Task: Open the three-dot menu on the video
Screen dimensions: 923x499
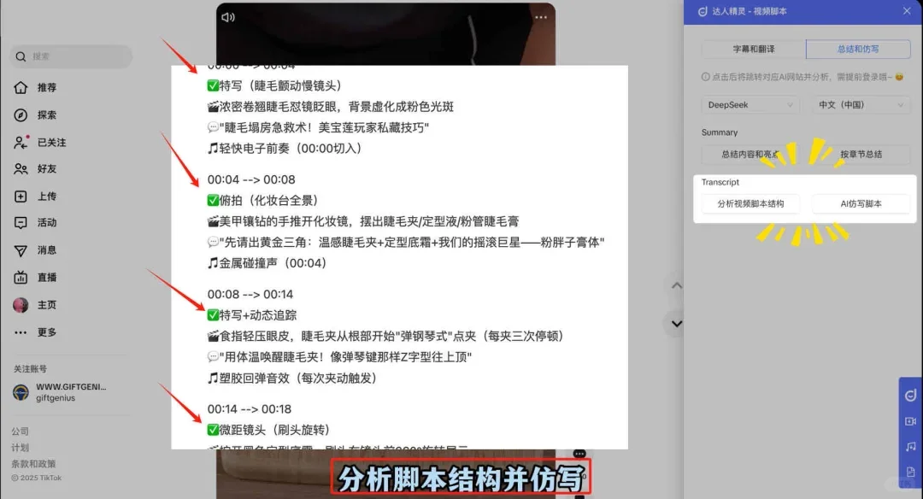Action: click(541, 17)
